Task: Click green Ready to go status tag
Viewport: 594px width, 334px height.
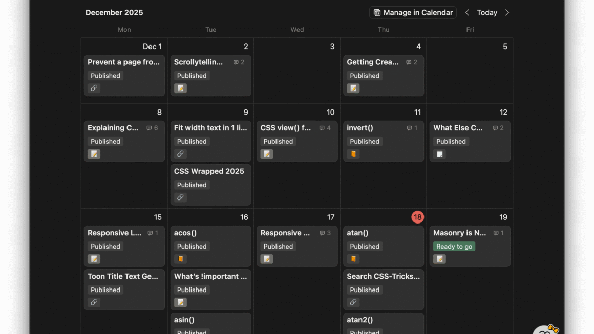Action: 454,247
